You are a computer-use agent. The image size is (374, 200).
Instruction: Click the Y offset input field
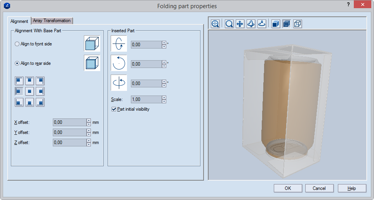point(69,132)
